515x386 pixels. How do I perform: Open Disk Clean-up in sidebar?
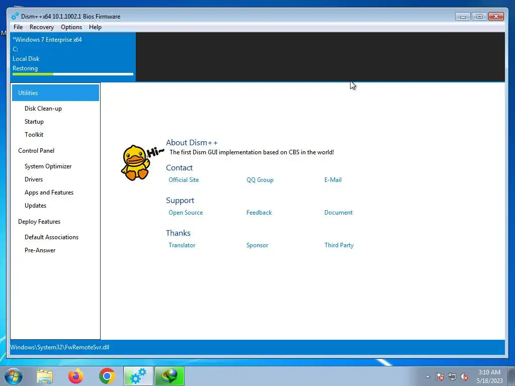click(43, 109)
